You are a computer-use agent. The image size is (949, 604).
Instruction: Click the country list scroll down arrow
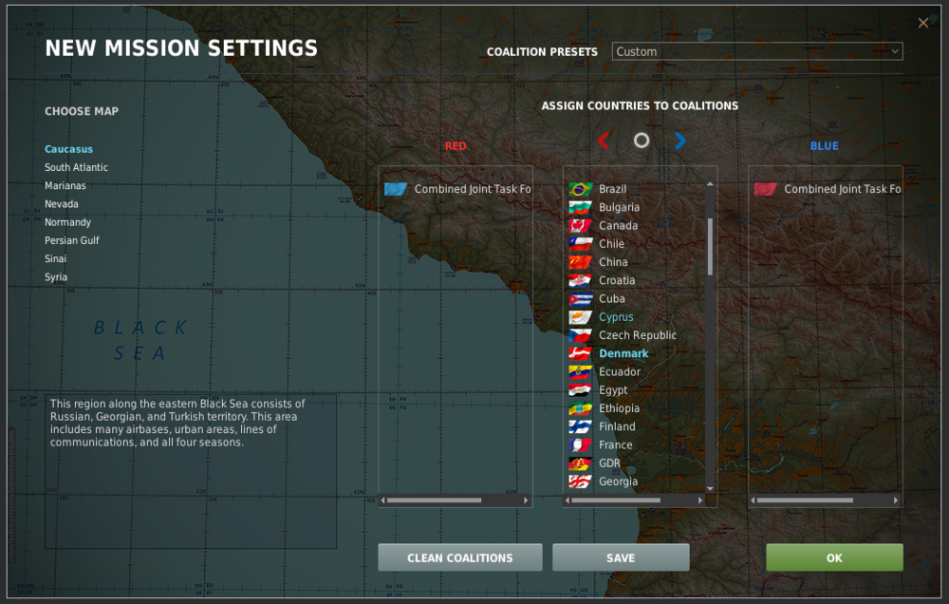click(x=710, y=488)
